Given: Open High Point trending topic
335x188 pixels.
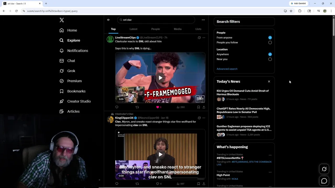Looking at the screenshot, I should 223,175.
